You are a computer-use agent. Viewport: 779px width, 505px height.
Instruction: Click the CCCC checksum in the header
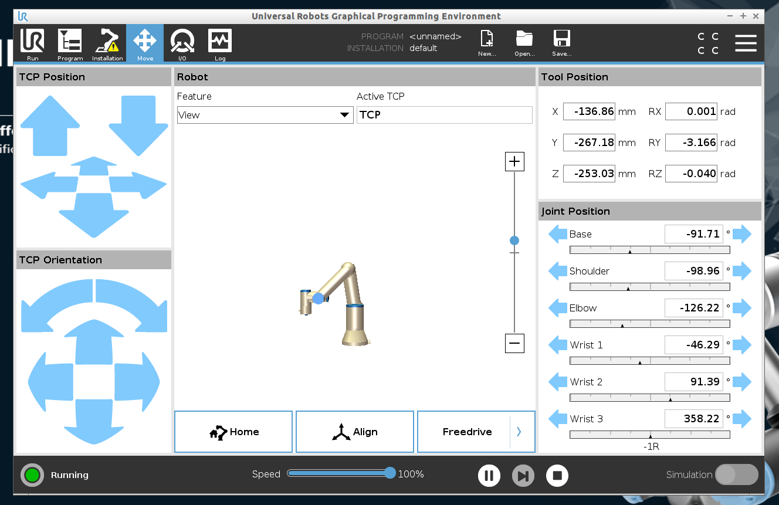click(x=708, y=43)
